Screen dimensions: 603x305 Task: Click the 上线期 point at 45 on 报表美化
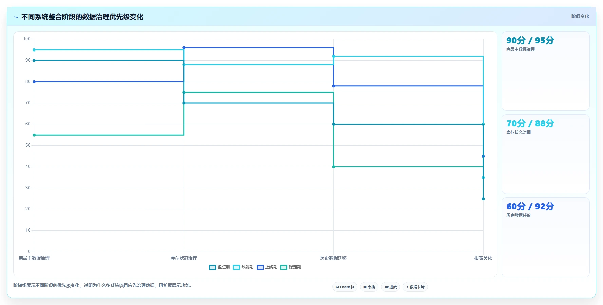(x=483, y=156)
